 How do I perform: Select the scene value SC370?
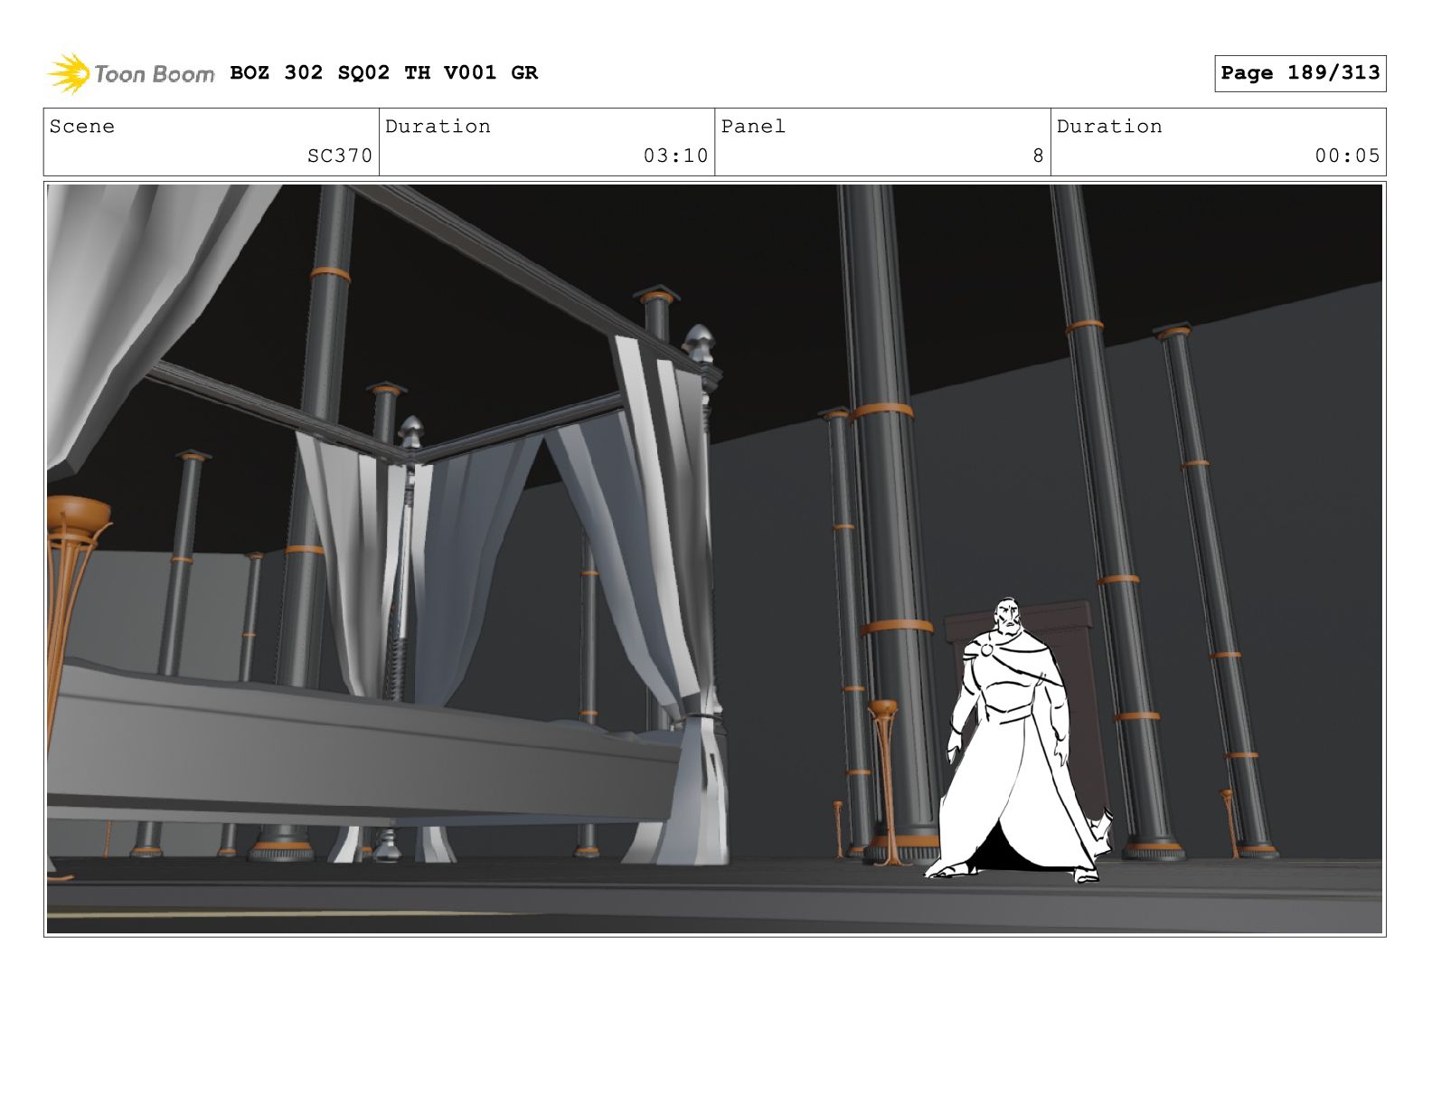click(x=339, y=156)
